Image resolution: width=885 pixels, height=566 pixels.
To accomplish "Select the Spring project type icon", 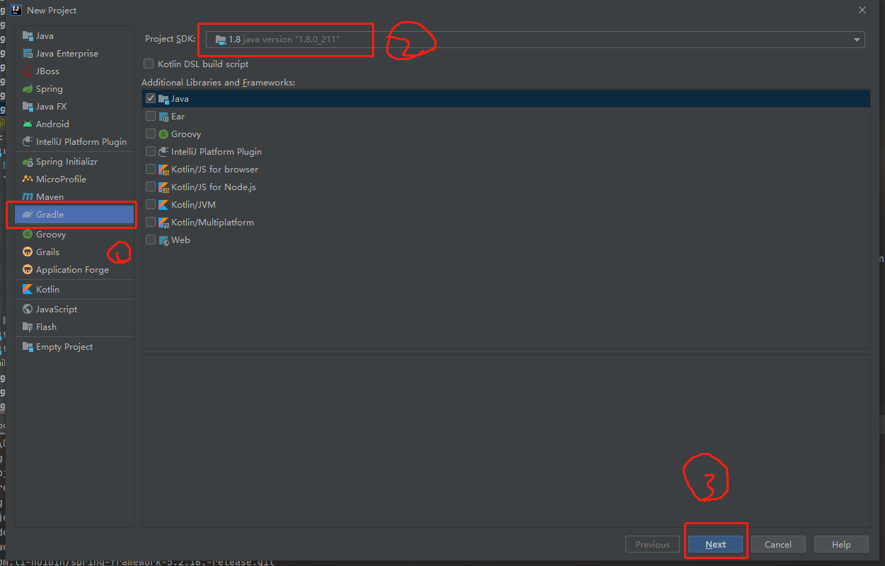I will pos(28,89).
